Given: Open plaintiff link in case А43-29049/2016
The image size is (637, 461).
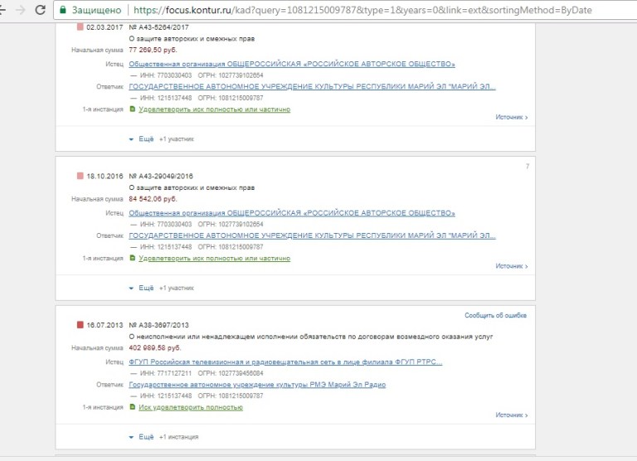Looking at the screenshot, I should pos(292,213).
